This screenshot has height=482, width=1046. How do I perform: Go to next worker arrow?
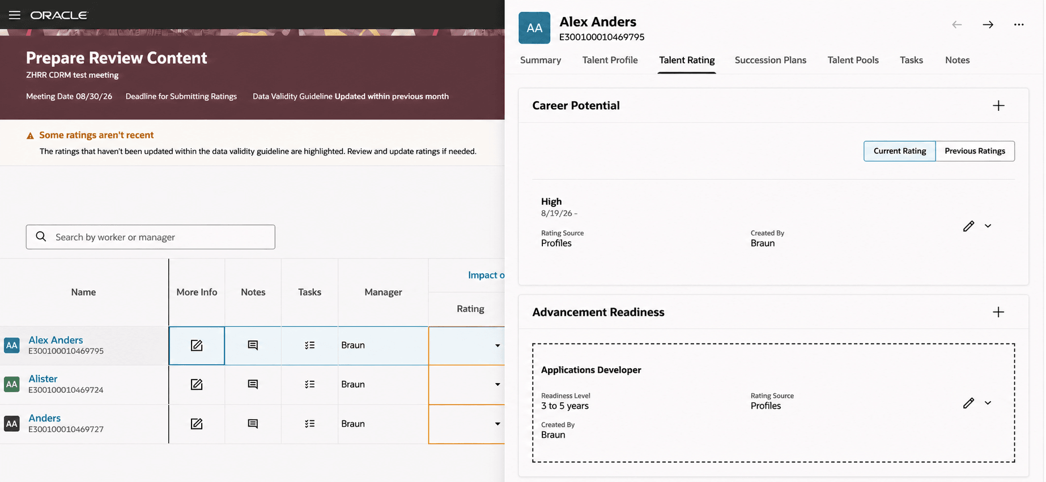988,24
